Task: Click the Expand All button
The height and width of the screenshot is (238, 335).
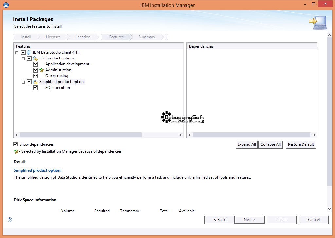Action: coord(247,144)
